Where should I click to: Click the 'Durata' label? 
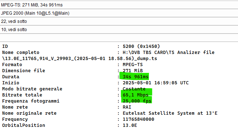11,77
